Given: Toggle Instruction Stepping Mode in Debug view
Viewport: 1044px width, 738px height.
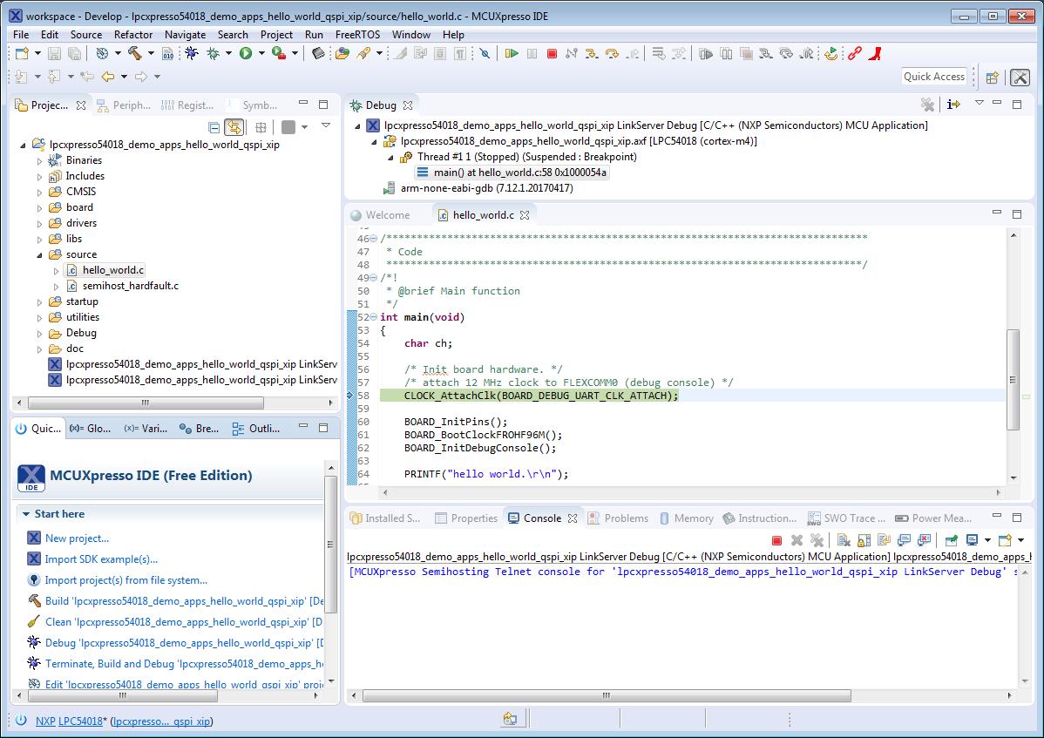Looking at the screenshot, I should tap(953, 105).
